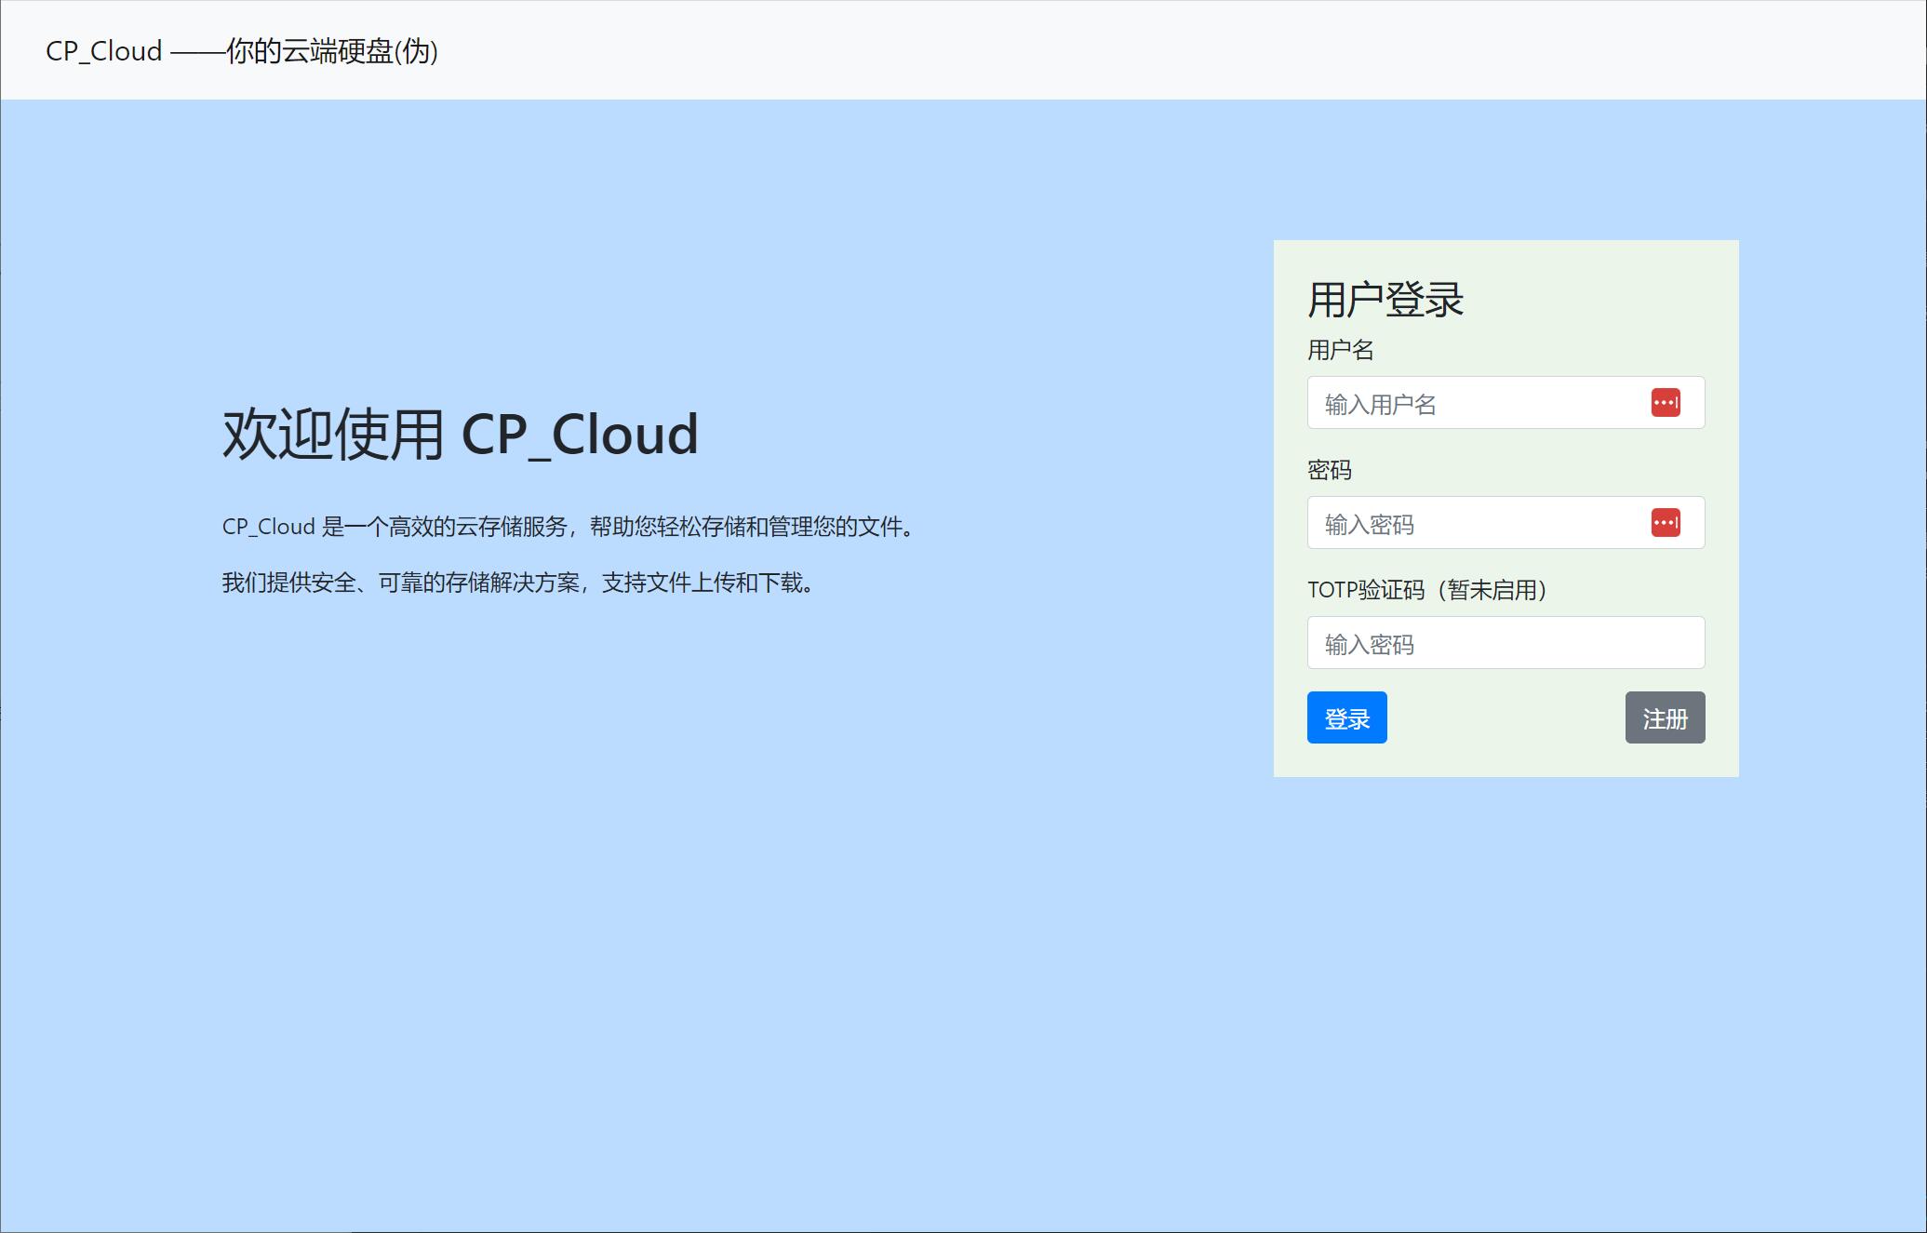
Task: Open the CP_Cloud navbar brand link
Action: (104, 51)
